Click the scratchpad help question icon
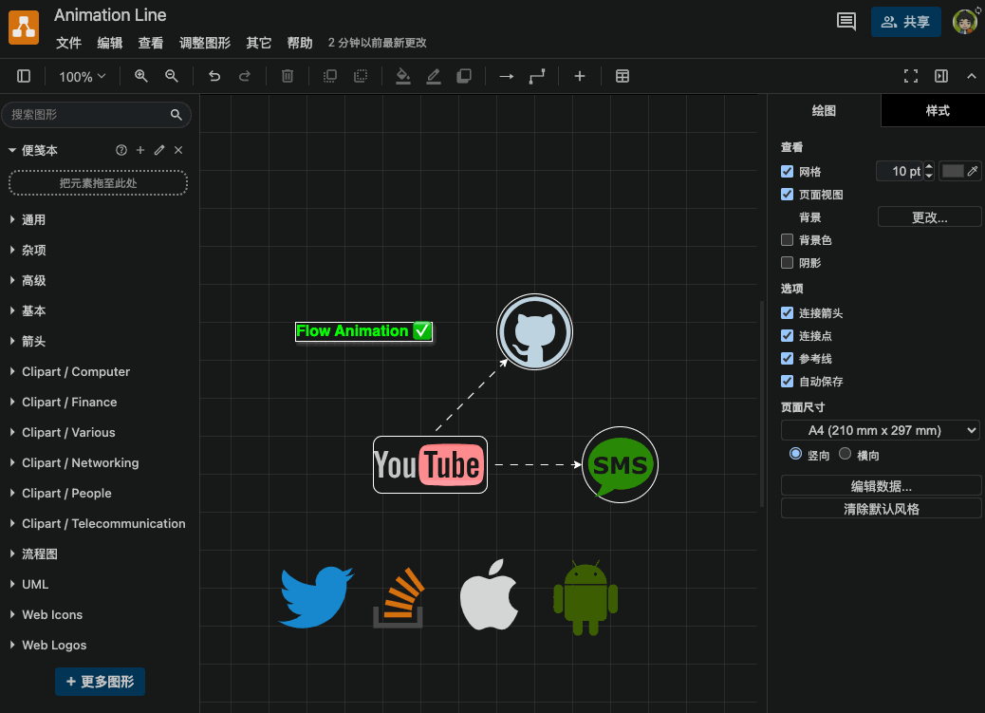Screen dimensions: 985x713 [121, 150]
